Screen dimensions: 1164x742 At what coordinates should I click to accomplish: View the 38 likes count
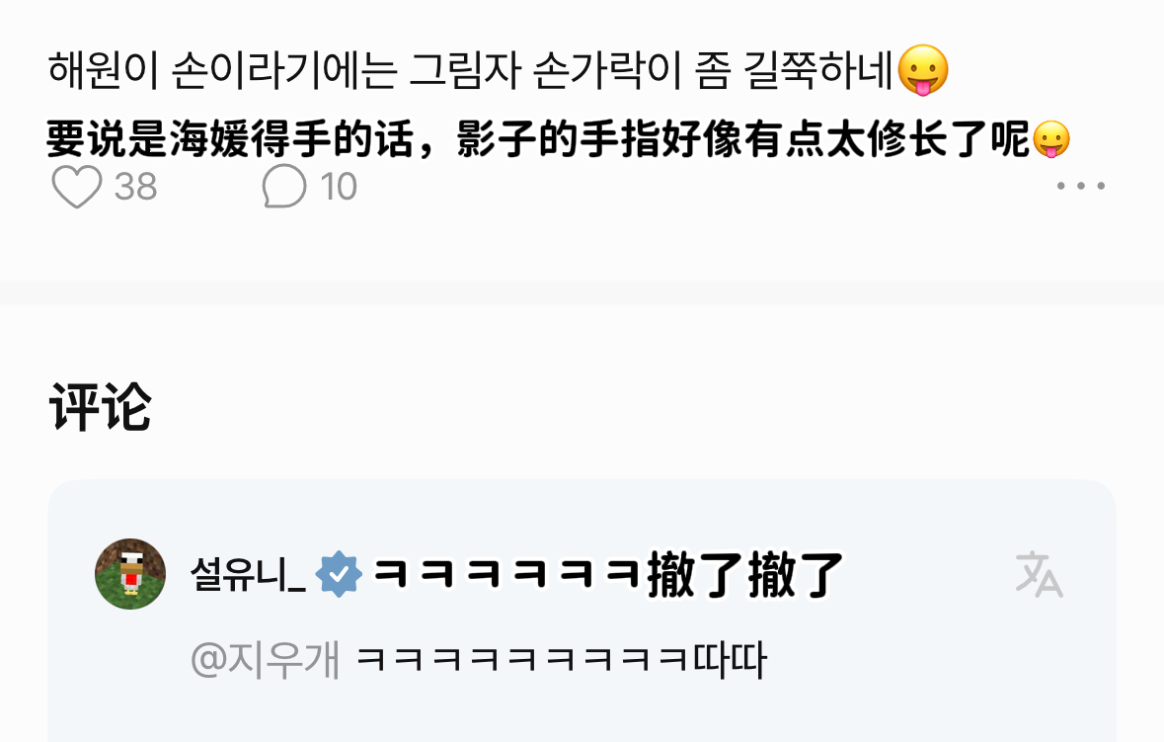[136, 187]
